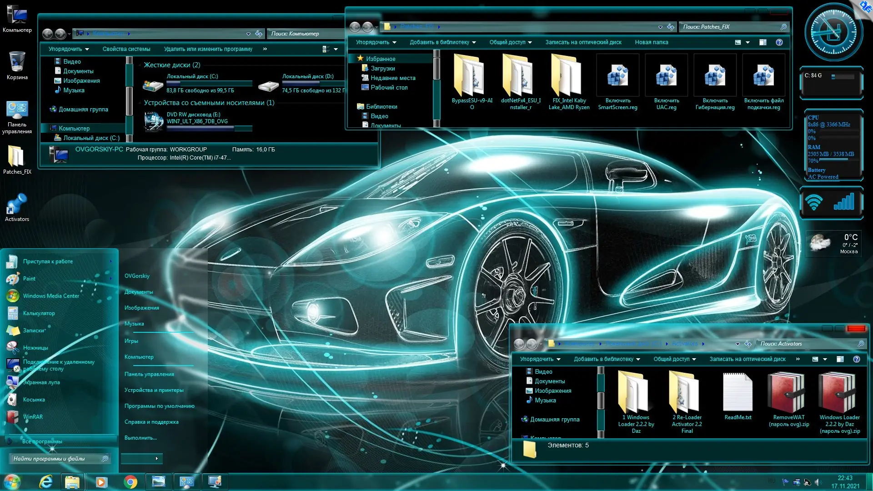Toggle the preview pane in the Patches_FIX window
Screen dimensions: 873x491
pyautogui.click(x=763, y=42)
